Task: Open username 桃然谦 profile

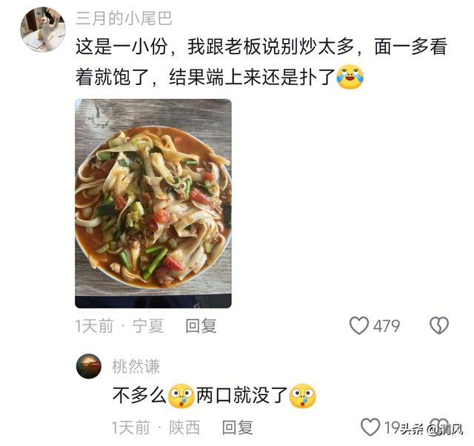Action: tap(136, 366)
